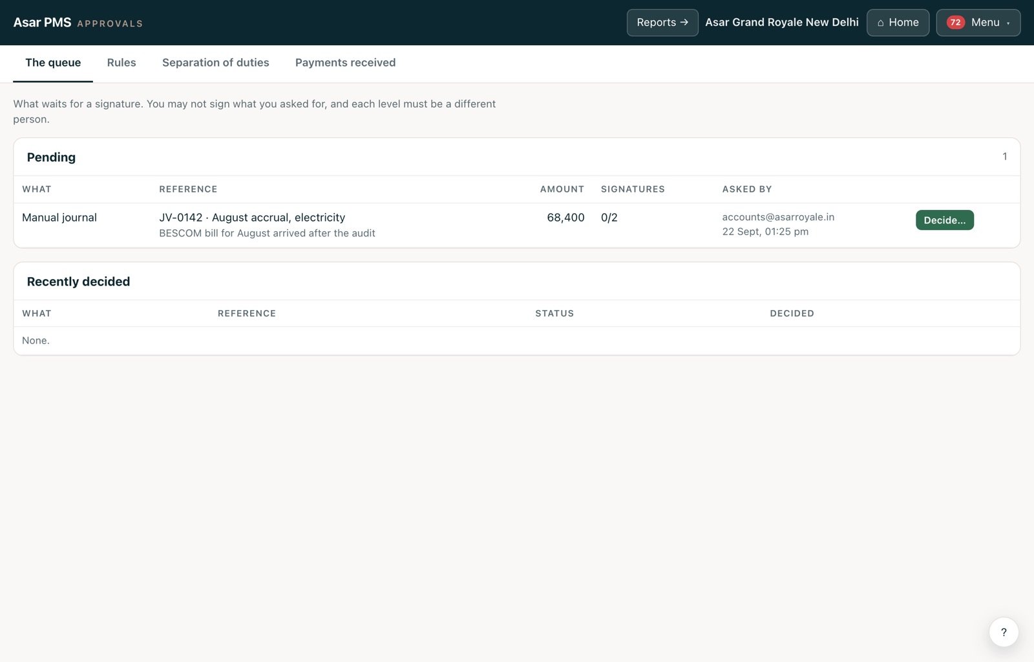Image resolution: width=1034 pixels, height=662 pixels.
Task: Click the Asar PMS logo text
Action: tap(43, 23)
